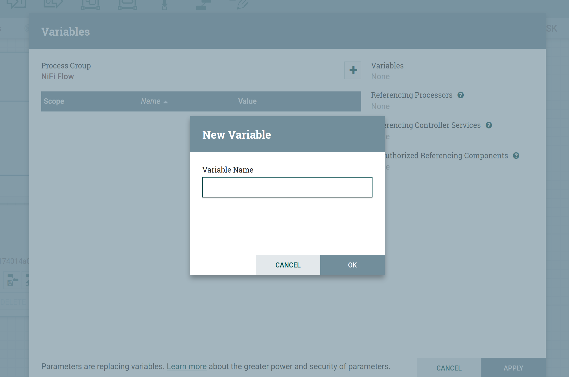This screenshot has width=569, height=377.
Task: Select the Remote Process Group toolbar icon
Action: click(x=127, y=5)
